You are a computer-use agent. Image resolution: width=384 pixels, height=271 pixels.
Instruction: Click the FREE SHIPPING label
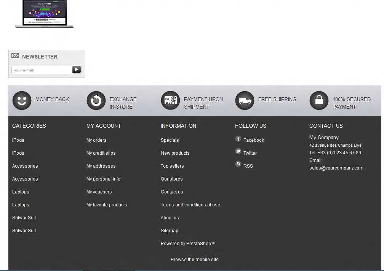(x=277, y=99)
